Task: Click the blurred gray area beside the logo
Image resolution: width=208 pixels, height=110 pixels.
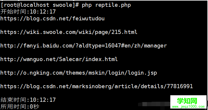Action: [154, 104]
